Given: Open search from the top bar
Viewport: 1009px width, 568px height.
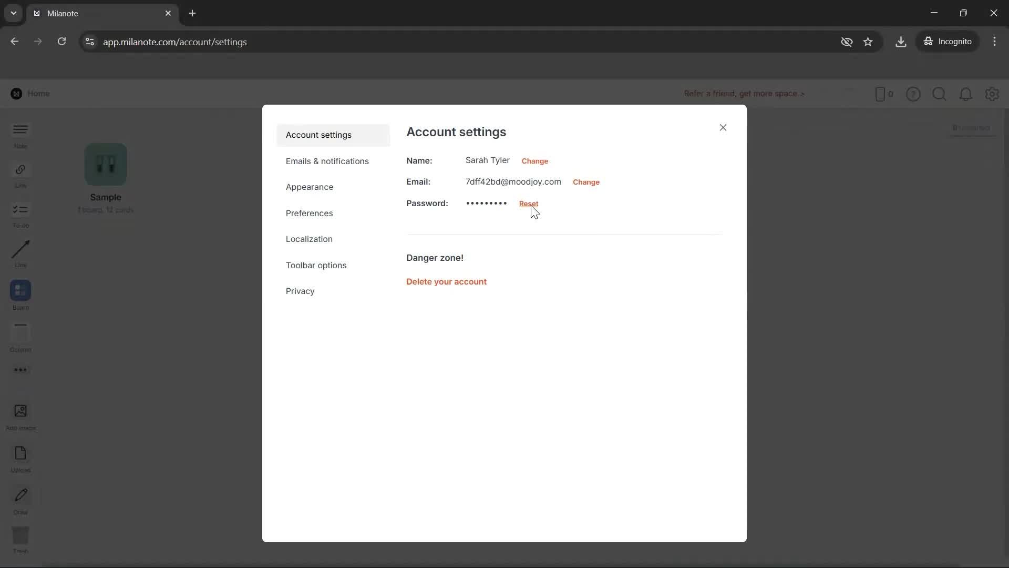Looking at the screenshot, I should click(x=940, y=94).
